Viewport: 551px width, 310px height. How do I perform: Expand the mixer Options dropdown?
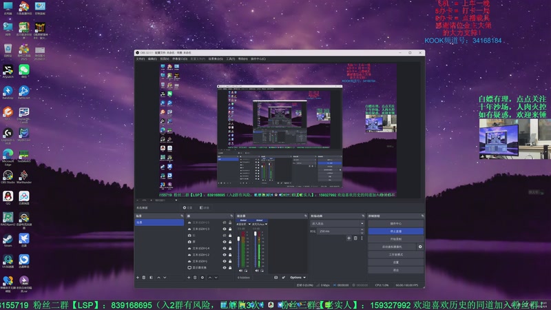[x=298, y=278]
